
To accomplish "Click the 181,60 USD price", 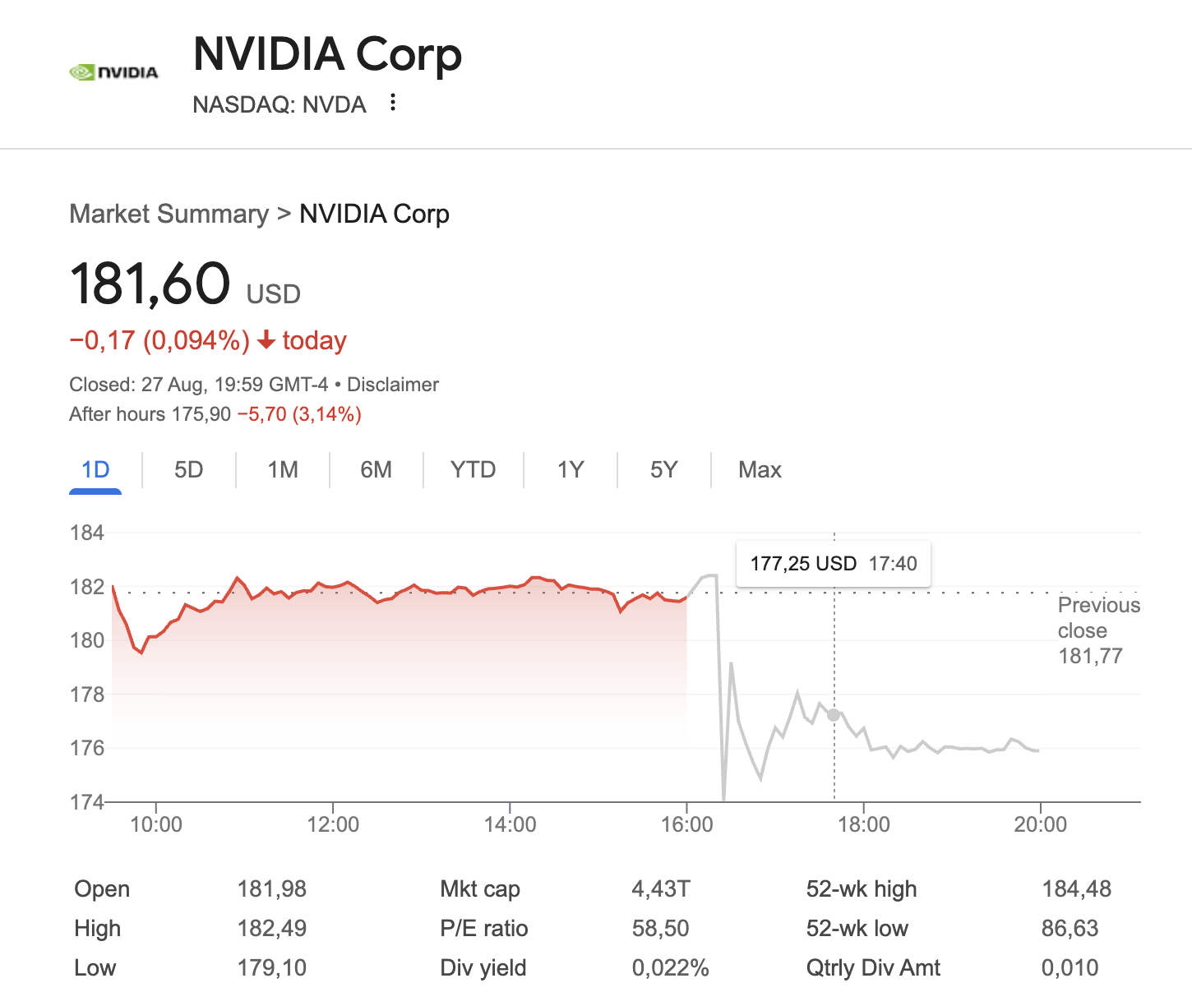I will [x=150, y=284].
